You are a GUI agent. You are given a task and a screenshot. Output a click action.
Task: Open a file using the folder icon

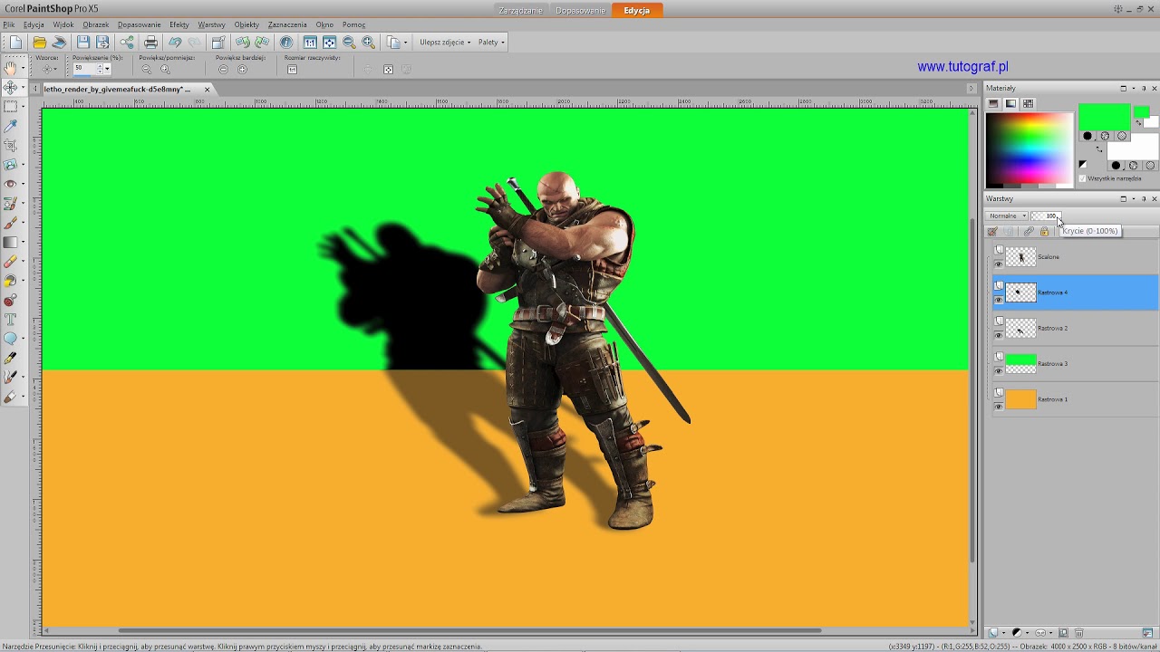pos(39,43)
